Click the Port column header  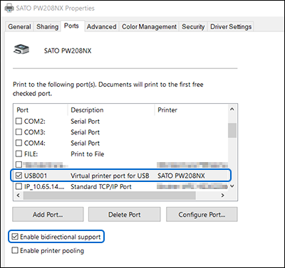click(41, 109)
